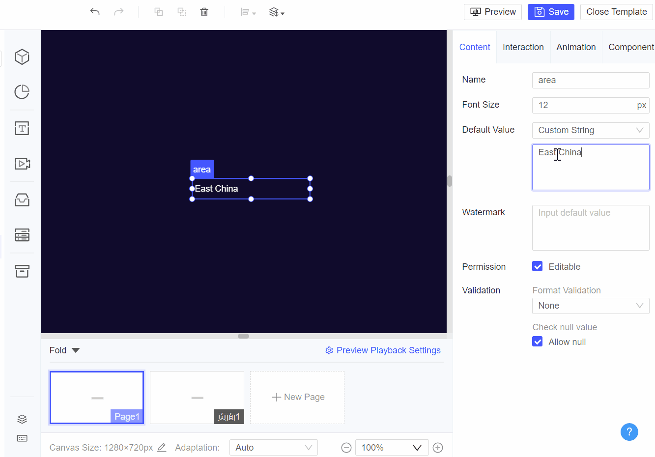Toggle the keyboard icon at sidebar bottom
Image resolution: width=655 pixels, height=457 pixels.
pyautogui.click(x=22, y=438)
